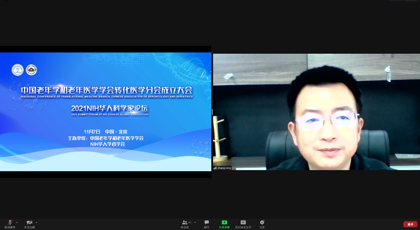Start video with the camera icon
420x230 pixels.
pos(30,224)
